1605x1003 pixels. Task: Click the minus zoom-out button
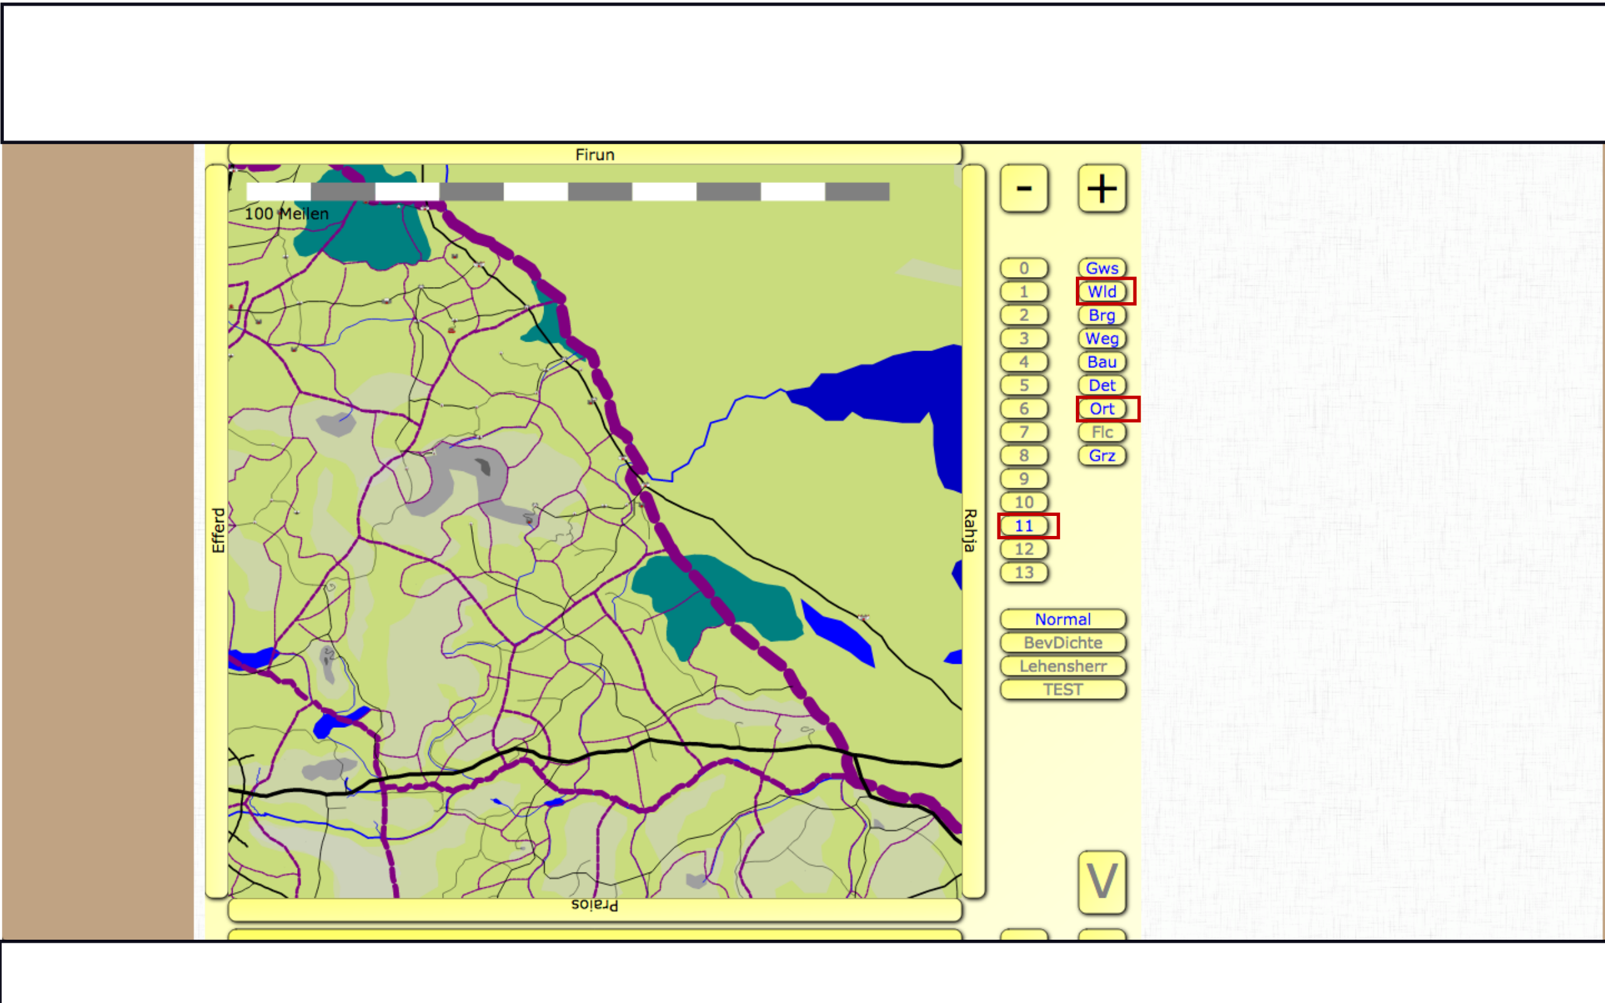point(1023,189)
